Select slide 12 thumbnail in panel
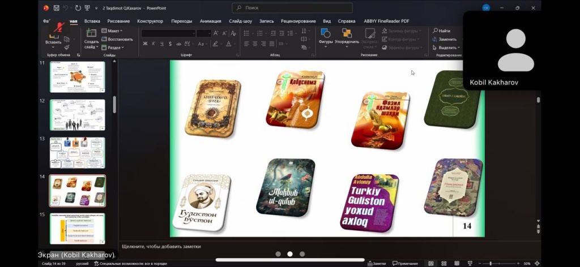 point(78,115)
